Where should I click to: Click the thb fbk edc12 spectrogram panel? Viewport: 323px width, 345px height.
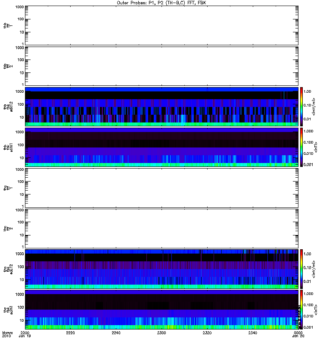[x=161, y=107]
